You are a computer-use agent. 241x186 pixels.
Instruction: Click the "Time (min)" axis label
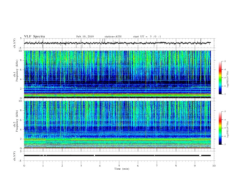(122, 169)
